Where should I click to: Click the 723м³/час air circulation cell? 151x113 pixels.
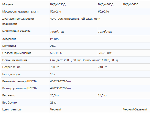(x=124, y=31)
